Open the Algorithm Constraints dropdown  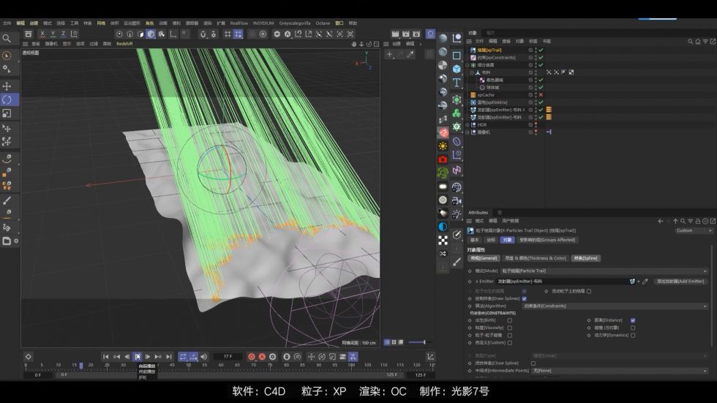(x=615, y=306)
